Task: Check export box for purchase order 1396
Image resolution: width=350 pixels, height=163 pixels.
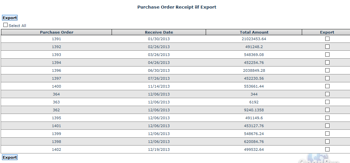Action: pos(327,70)
